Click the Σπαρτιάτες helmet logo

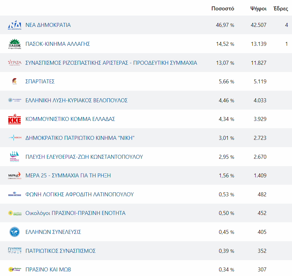14,81
